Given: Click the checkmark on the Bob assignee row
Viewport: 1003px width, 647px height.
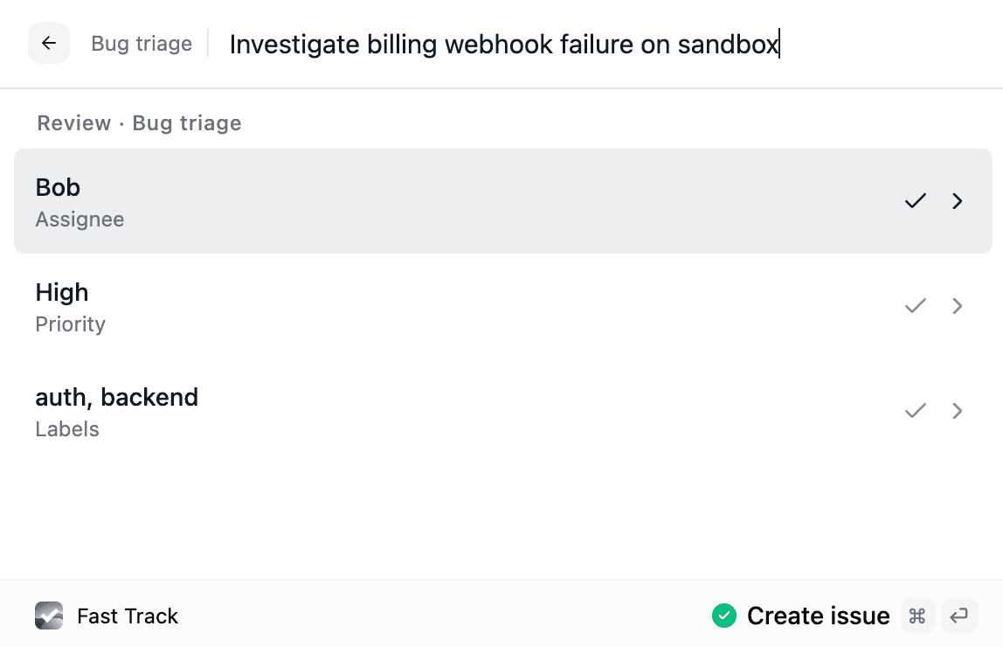Looking at the screenshot, I should click(915, 201).
